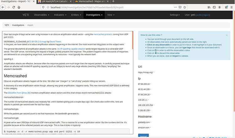Focus the https://nmap.org/ observable

[145, 72]
